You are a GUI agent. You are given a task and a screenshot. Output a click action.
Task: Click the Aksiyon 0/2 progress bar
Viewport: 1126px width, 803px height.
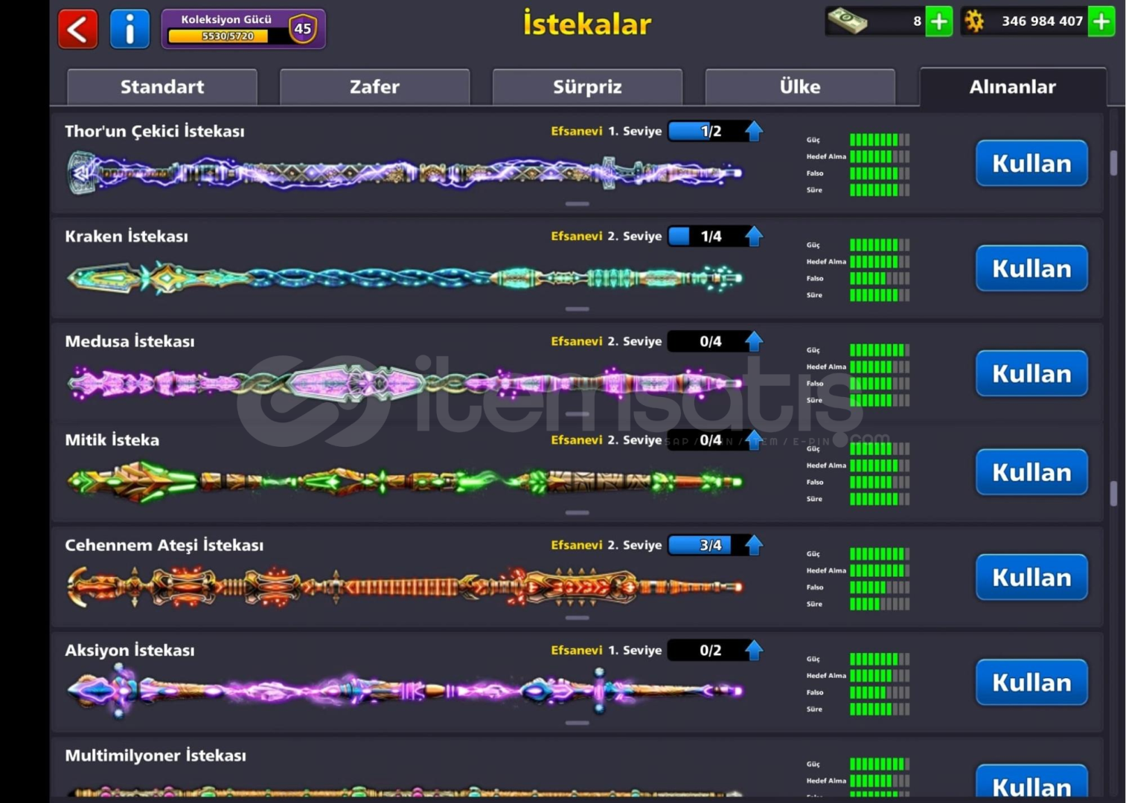tap(707, 650)
